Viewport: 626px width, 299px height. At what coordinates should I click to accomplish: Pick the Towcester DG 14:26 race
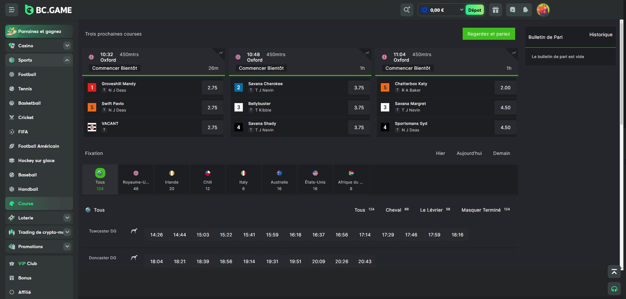(156, 235)
